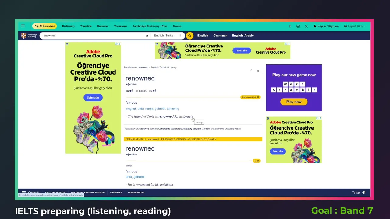
Task: Click the underlined word beauty
Action: point(188,116)
